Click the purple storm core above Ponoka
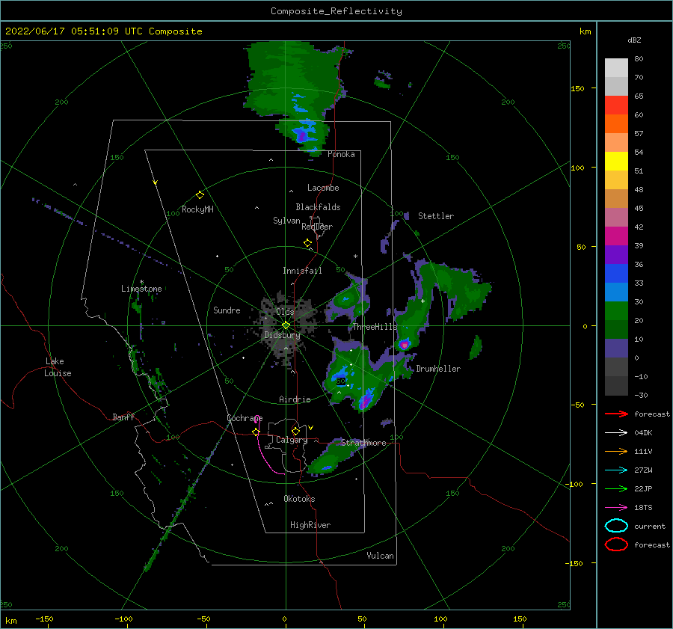Viewport: 673px width, 629px height. click(302, 137)
